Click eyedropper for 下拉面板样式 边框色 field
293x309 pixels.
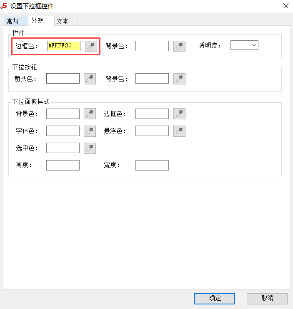[x=179, y=114]
